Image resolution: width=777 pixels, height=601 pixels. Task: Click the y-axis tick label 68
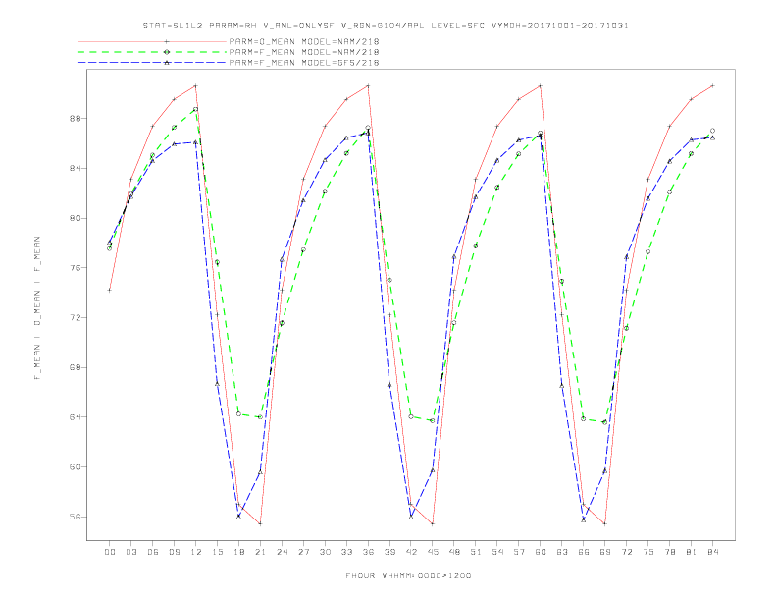pyautogui.click(x=76, y=367)
